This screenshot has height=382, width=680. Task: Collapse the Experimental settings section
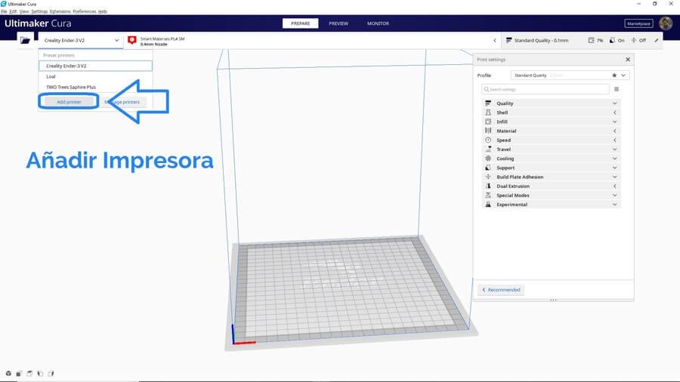pos(614,205)
